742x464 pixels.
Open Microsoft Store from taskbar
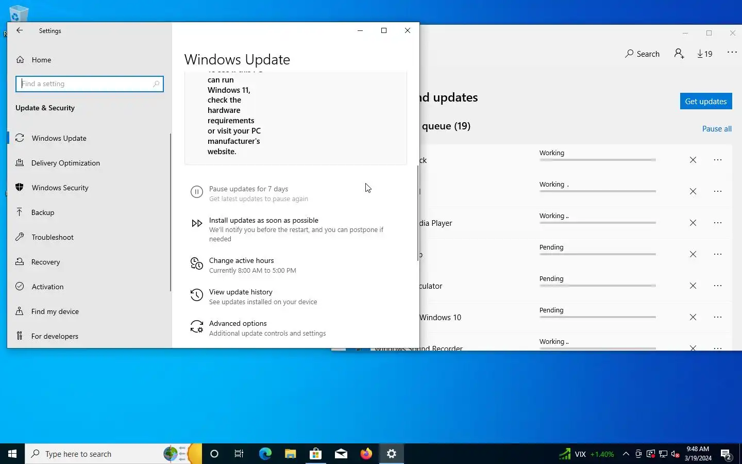point(315,454)
